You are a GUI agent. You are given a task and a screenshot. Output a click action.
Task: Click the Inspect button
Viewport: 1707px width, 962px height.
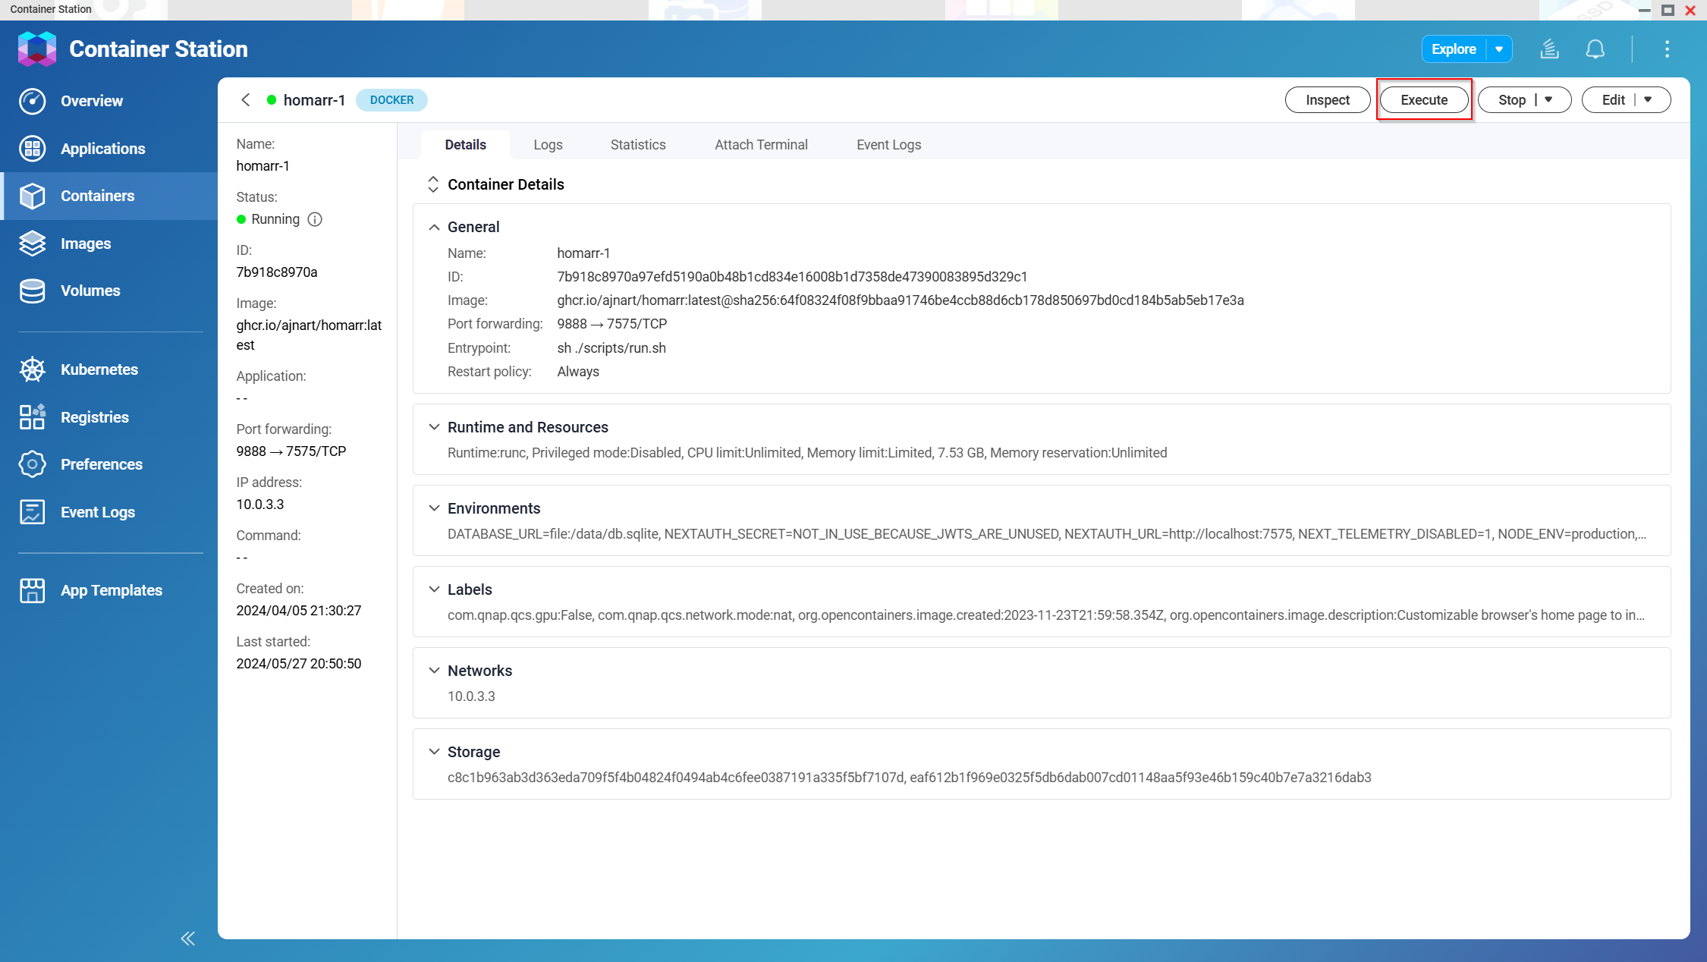coord(1327,100)
